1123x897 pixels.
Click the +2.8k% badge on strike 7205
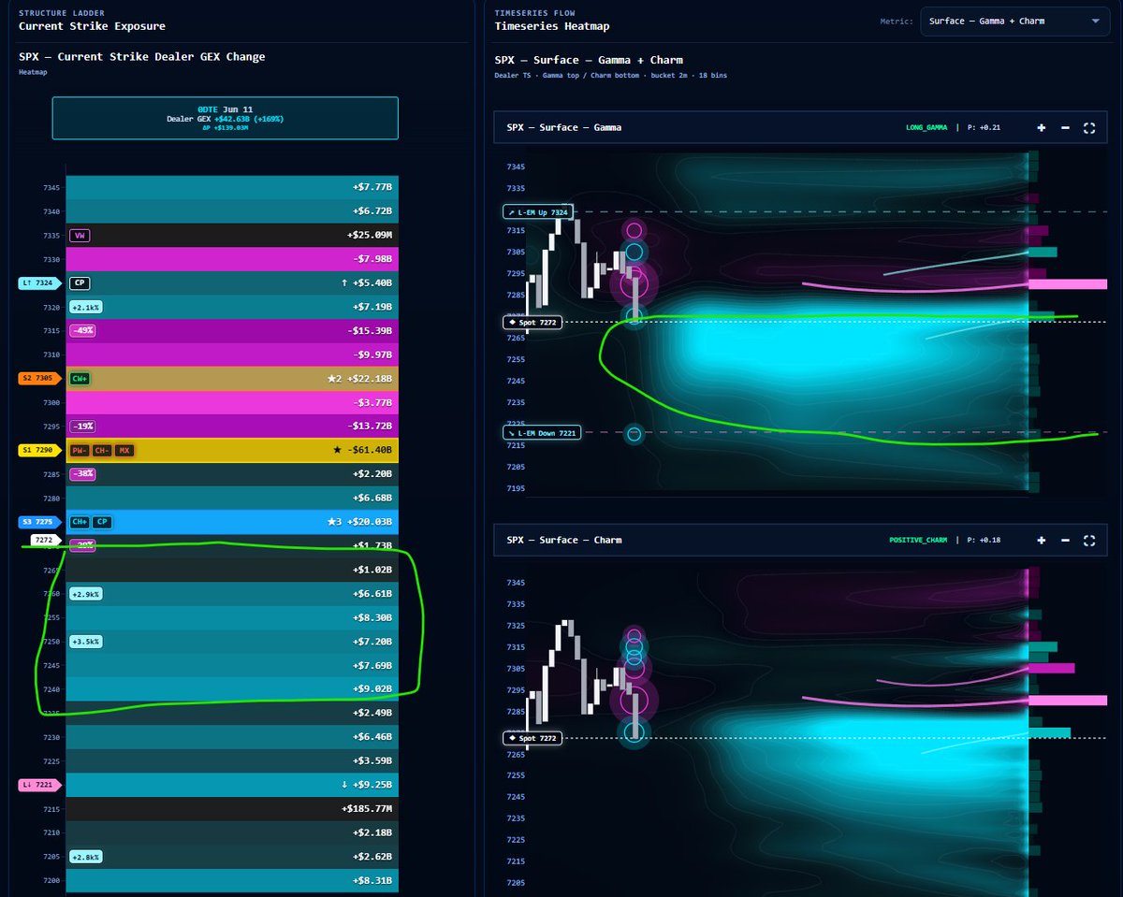[85, 856]
